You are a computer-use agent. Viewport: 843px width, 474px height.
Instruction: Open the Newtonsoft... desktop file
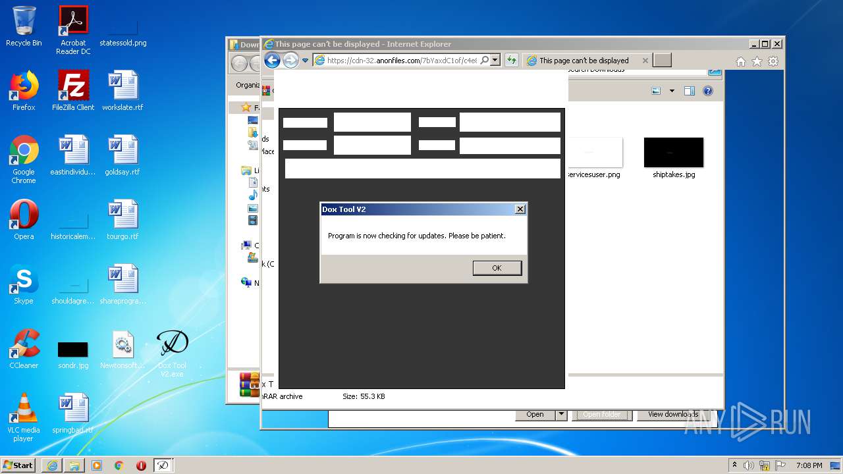[x=122, y=349]
